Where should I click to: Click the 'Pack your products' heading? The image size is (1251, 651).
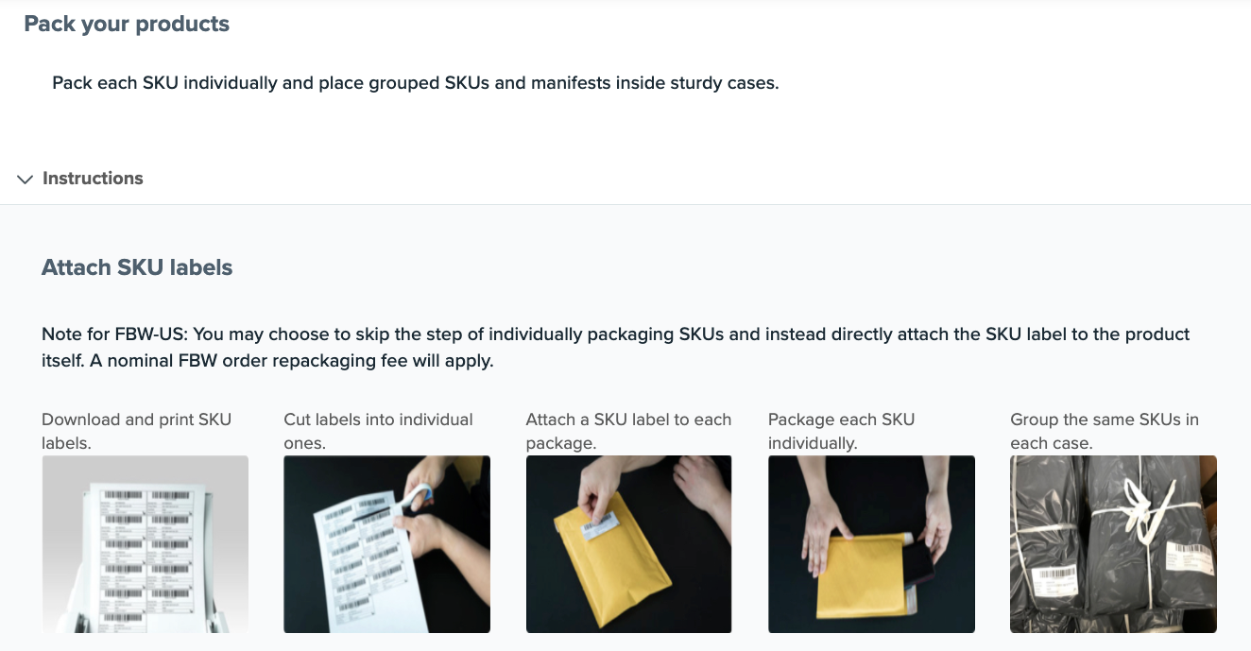pos(127,24)
